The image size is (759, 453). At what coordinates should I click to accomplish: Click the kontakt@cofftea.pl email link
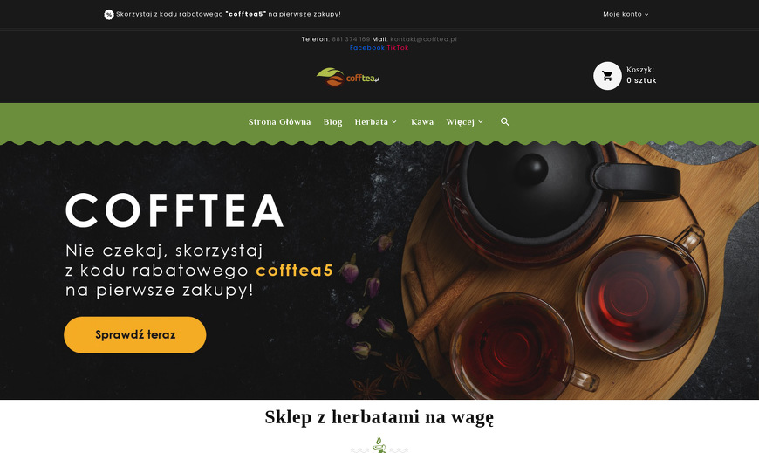point(423,39)
